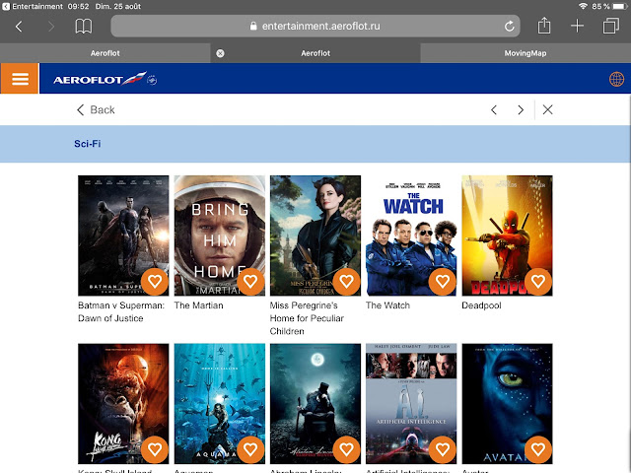Favorite Abraham Lincoln heart icon

pyautogui.click(x=346, y=449)
